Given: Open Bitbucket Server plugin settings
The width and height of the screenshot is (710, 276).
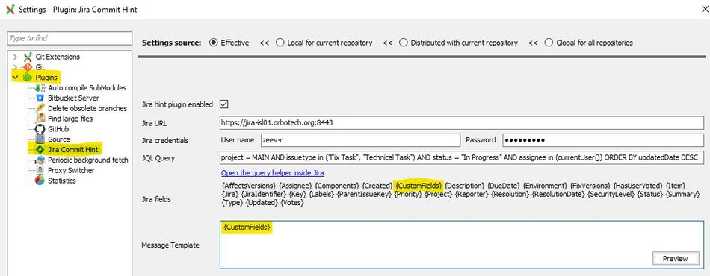Looking at the screenshot, I should [73, 98].
